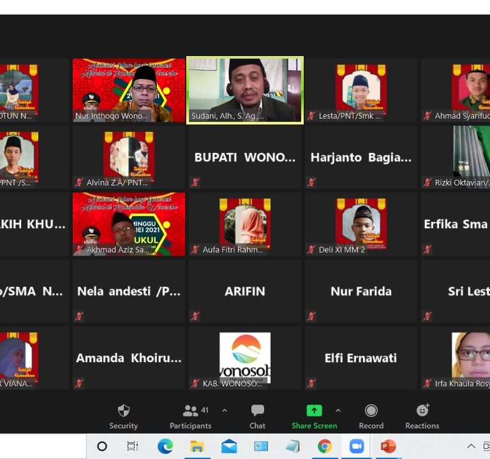
Task: Select the Harjanto Bagia... name text
Action: [x=361, y=157]
